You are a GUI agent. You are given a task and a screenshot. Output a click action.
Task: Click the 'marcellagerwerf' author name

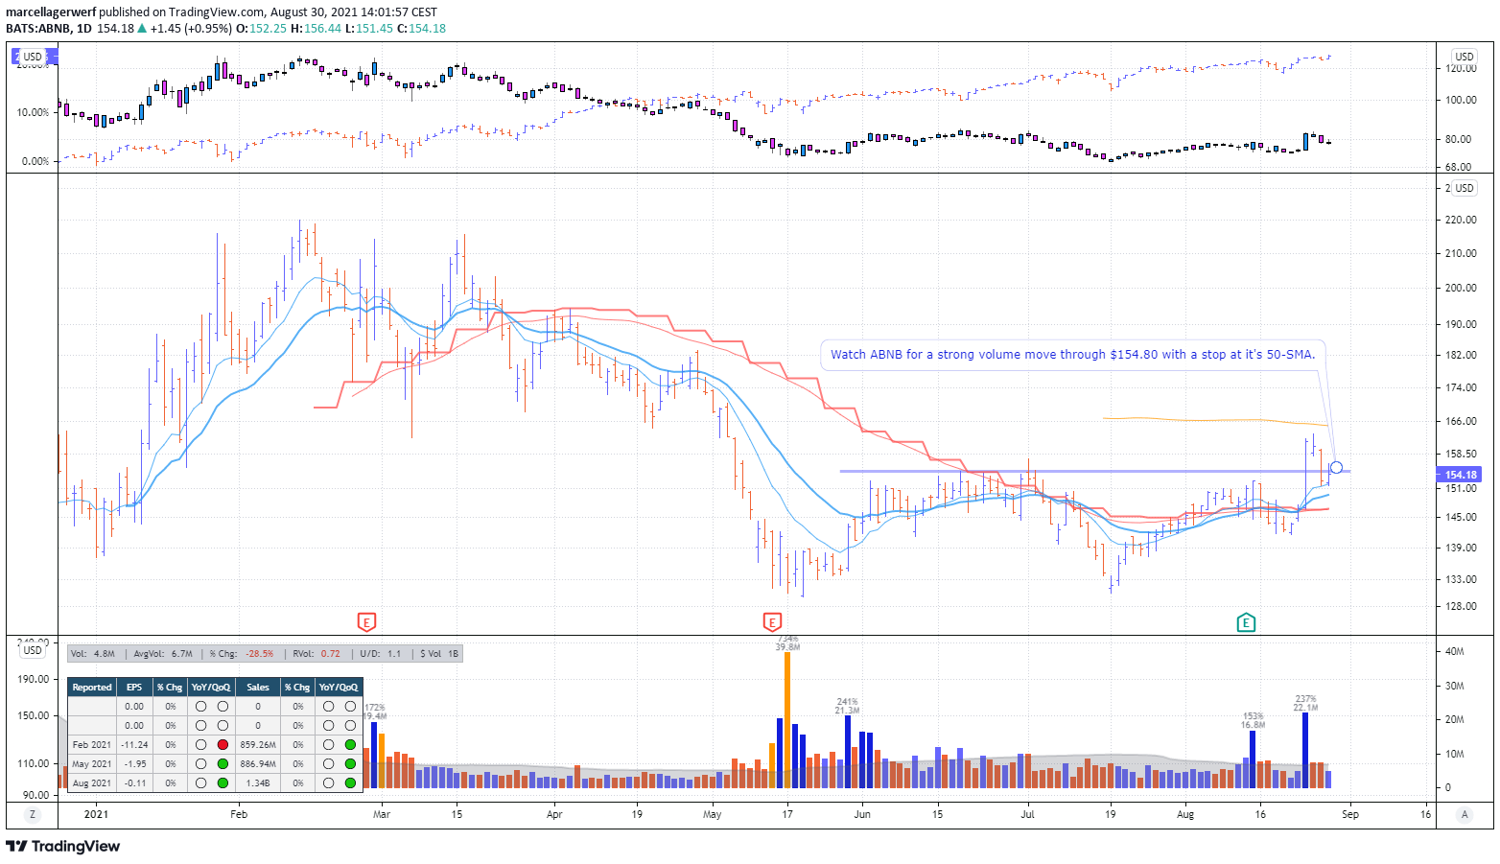click(51, 12)
